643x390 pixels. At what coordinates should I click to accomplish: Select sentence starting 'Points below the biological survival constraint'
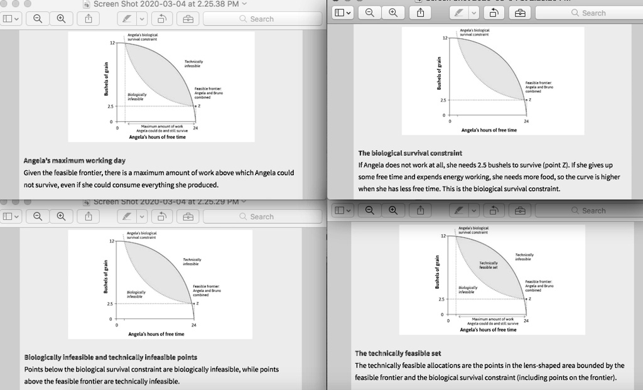click(151, 375)
